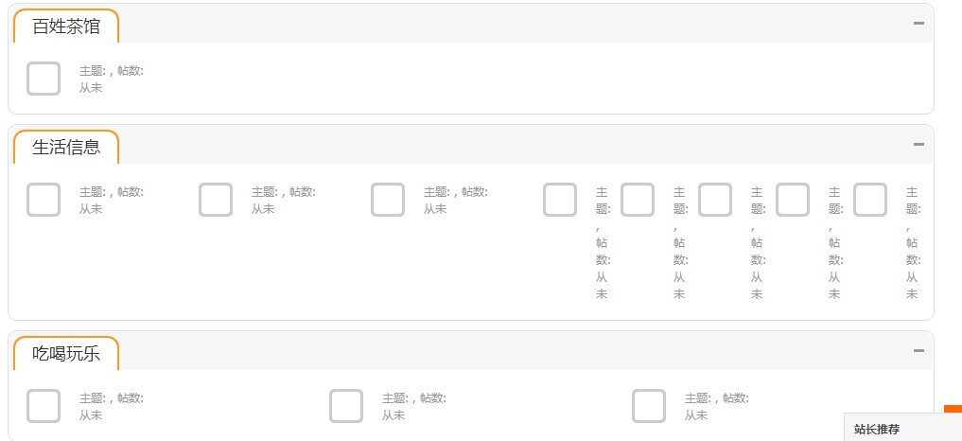Click the second forum icon in 生活信息
This screenshot has height=441, width=962.
point(216,200)
